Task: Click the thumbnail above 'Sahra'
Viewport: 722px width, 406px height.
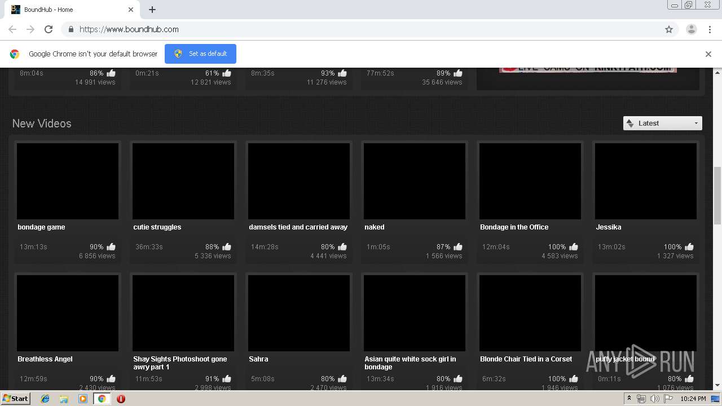Action: coord(299,313)
